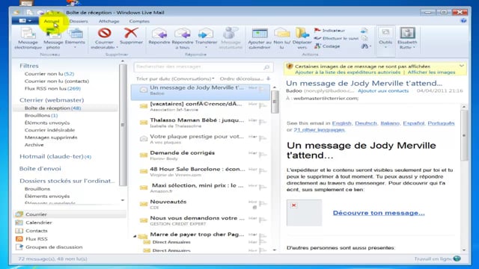Image resolution: width=479 pixels, height=269 pixels.
Task: Click Afficher les images link
Action: [431, 72]
